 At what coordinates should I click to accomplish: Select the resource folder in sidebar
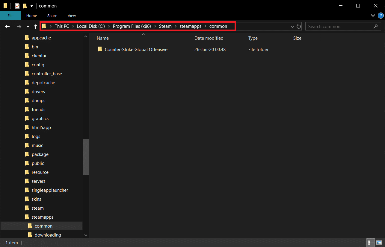[x=40, y=172]
